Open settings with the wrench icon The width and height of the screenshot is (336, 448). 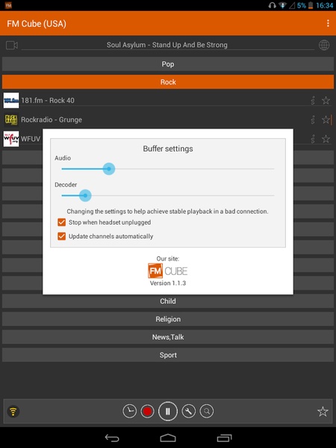189,411
